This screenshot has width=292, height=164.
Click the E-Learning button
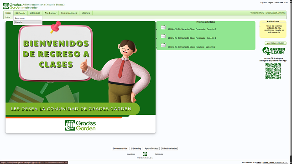tap(136, 149)
